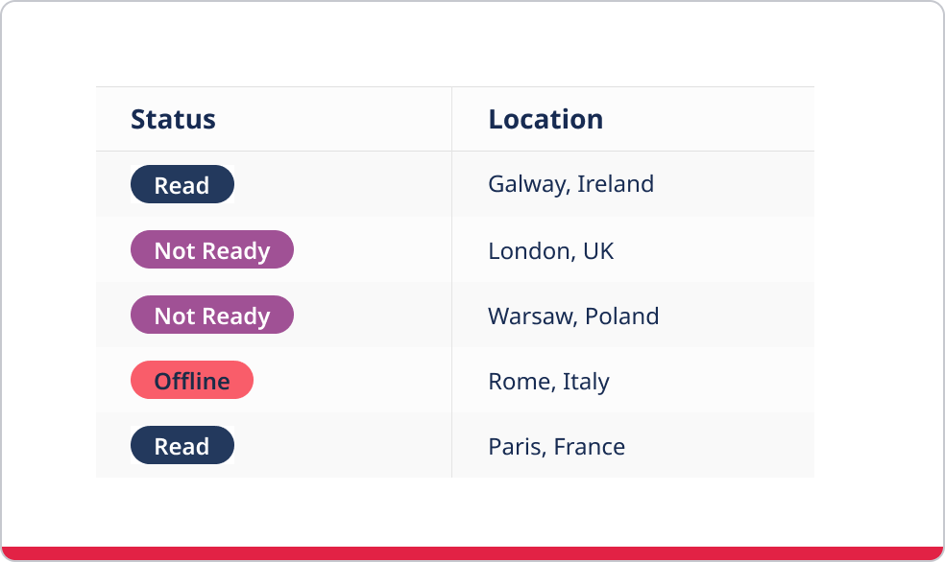Screen dimensions: 945x562
Task: Click the Not Ready badge beside London, UK
Action: (212, 249)
